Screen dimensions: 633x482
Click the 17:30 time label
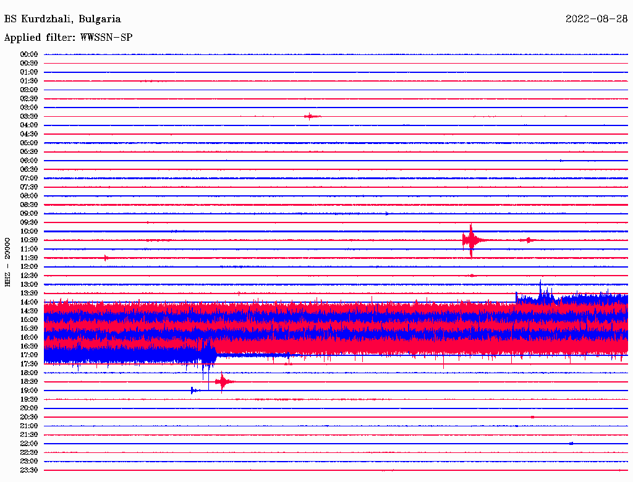(x=29, y=364)
